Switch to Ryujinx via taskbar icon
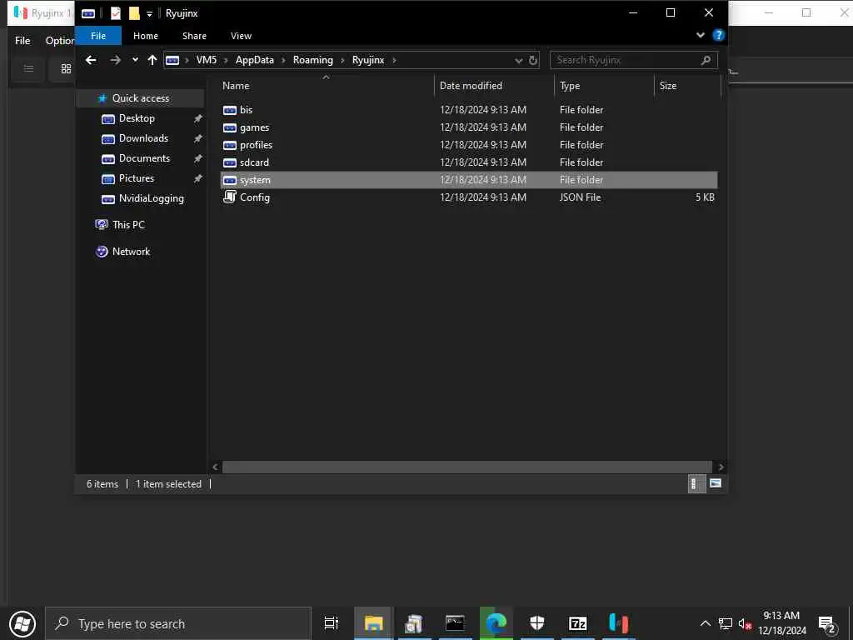This screenshot has height=640, width=853. [x=619, y=623]
